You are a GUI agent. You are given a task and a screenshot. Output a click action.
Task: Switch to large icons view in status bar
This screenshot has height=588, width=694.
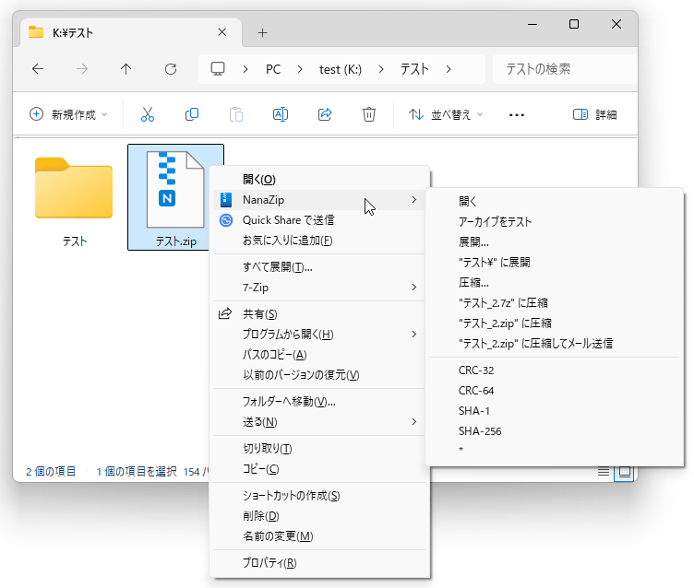(625, 472)
